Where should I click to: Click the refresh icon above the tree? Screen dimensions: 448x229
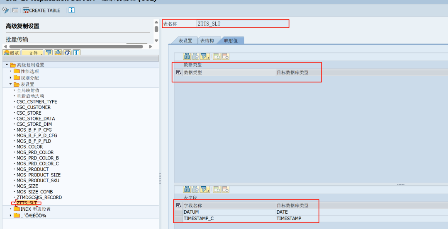tap(67, 53)
